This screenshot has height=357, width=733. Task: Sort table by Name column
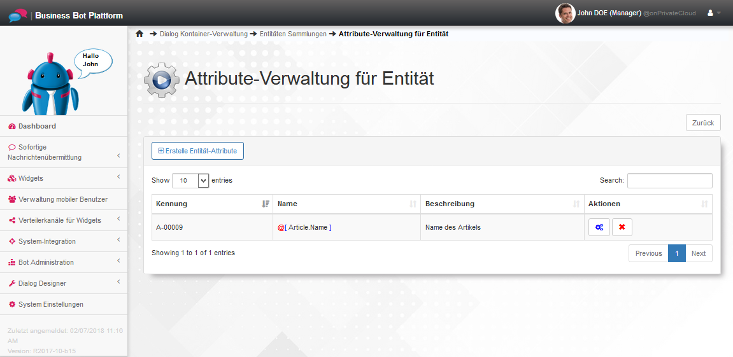(x=346, y=204)
